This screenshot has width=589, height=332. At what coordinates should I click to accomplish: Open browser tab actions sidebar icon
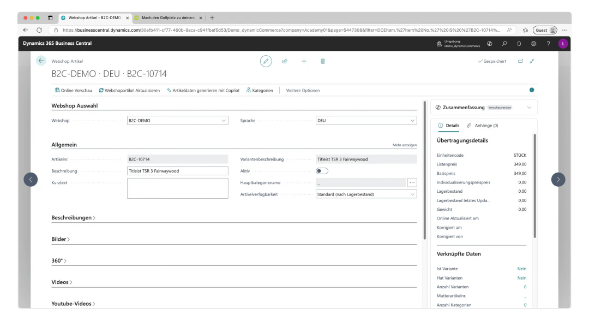pyautogui.click(x=50, y=17)
